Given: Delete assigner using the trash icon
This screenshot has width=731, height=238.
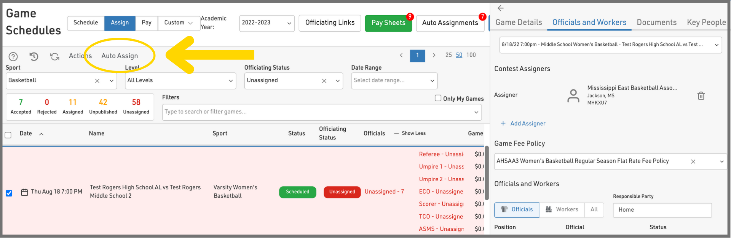Looking at the screenshot, I should [x=701, y=96].
